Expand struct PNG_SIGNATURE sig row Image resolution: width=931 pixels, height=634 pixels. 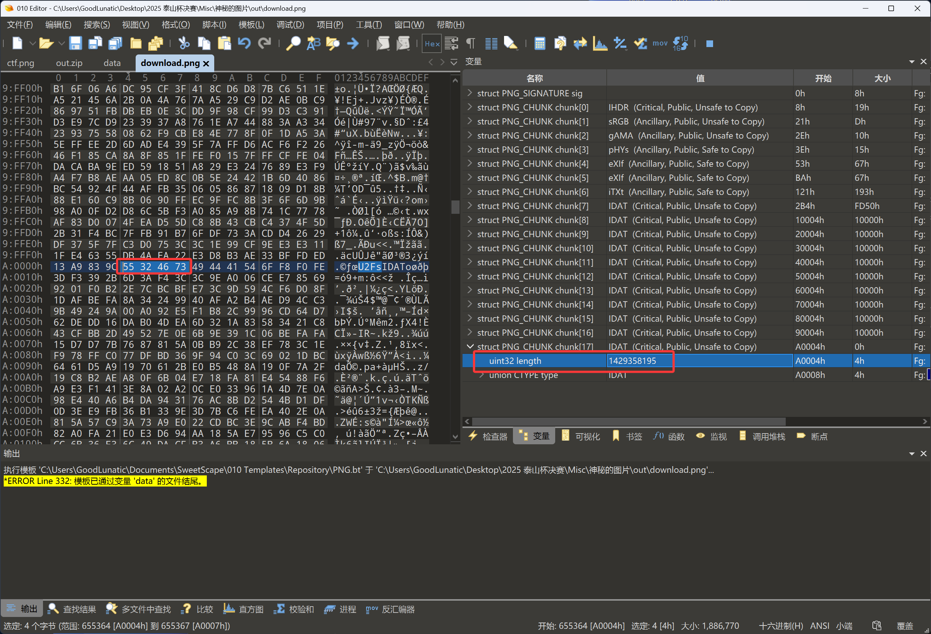click(470, 93)
